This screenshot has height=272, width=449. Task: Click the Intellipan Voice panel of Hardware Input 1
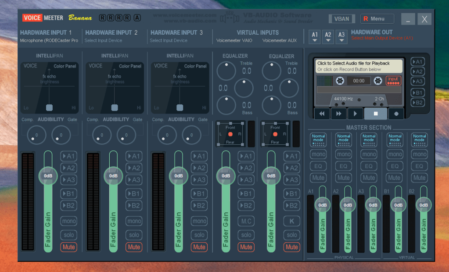(x=49, y=88)
